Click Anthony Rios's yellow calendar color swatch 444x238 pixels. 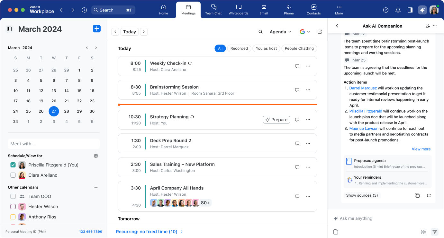(13, 217)
